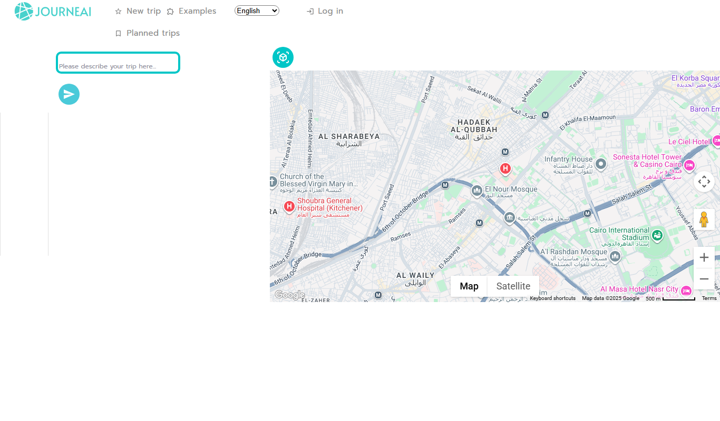The width and height of the screenshot is (720, 421).
Task: Click the El Korba Square label
Action: pyautogui.click(x=696, y=78)
